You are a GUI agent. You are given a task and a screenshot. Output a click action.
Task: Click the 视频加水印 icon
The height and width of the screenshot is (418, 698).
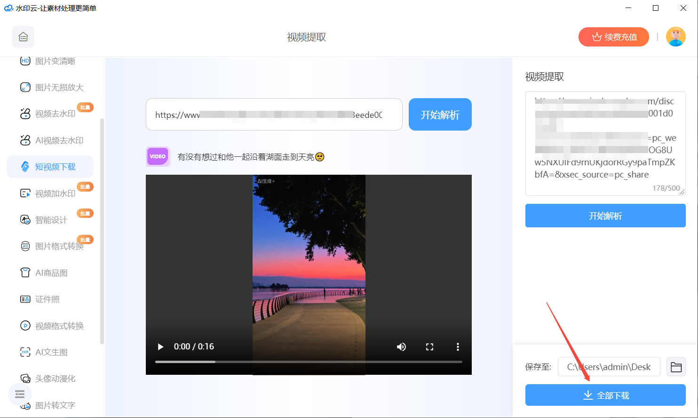25,193
